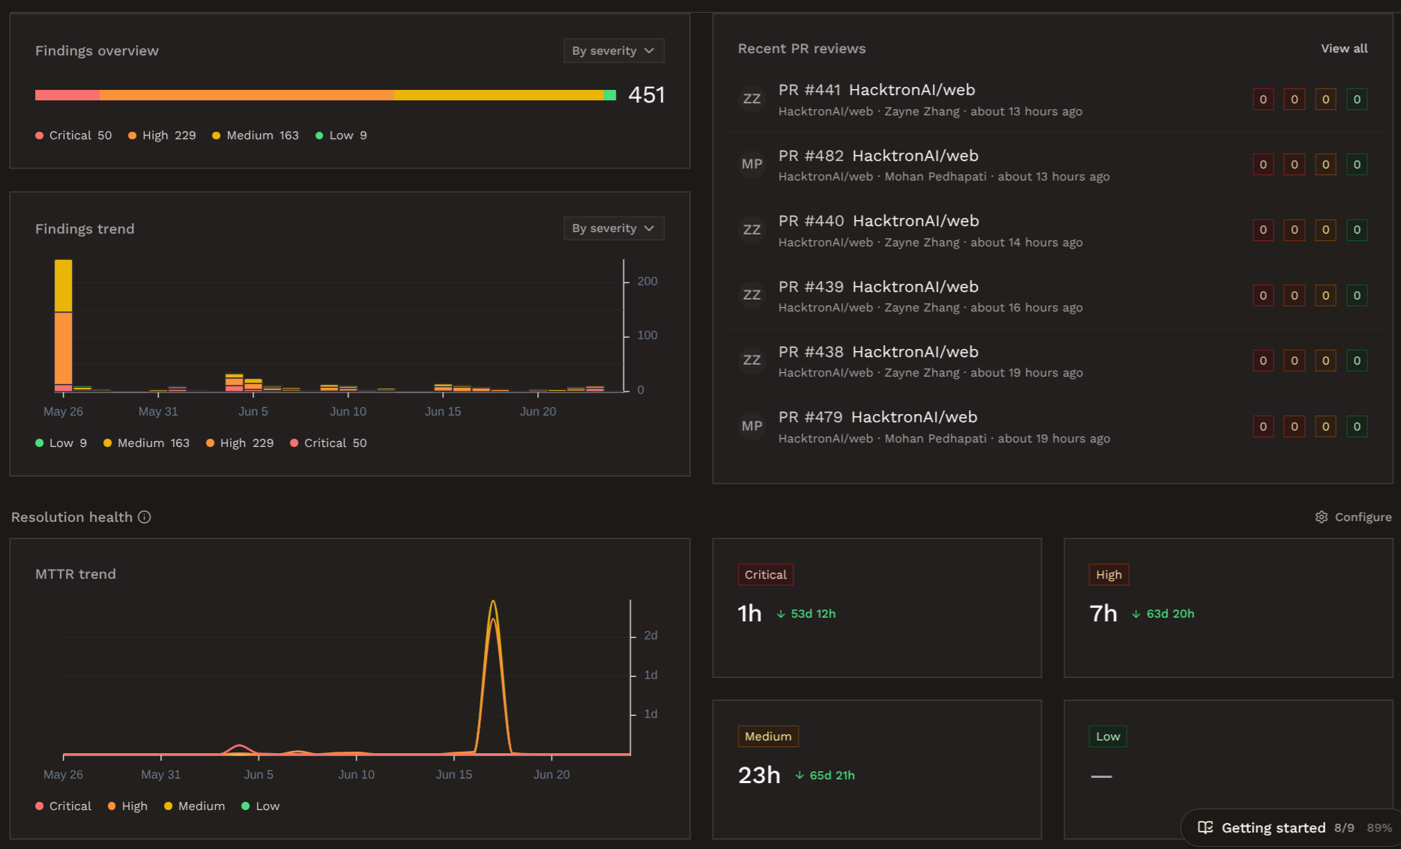
Task: Toggle the Medium series in the Findings trend legend
Action: (146, 443)
